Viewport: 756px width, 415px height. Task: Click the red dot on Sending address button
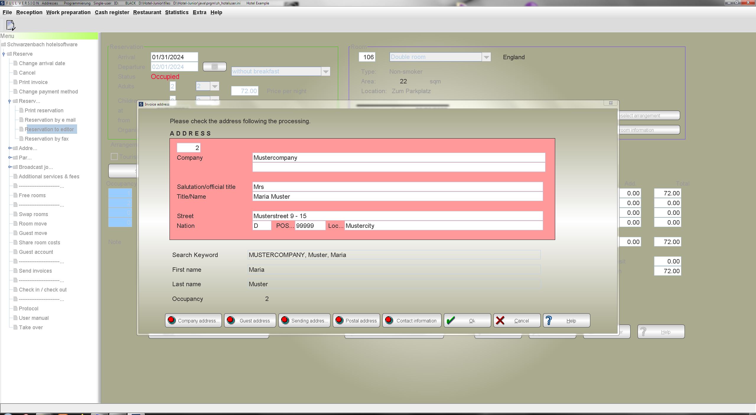pyautogui.click(x=285, y=320)
